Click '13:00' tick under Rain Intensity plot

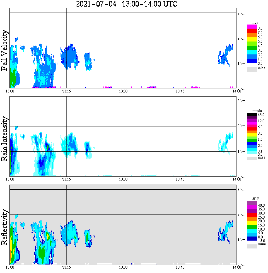click(10, 179)
